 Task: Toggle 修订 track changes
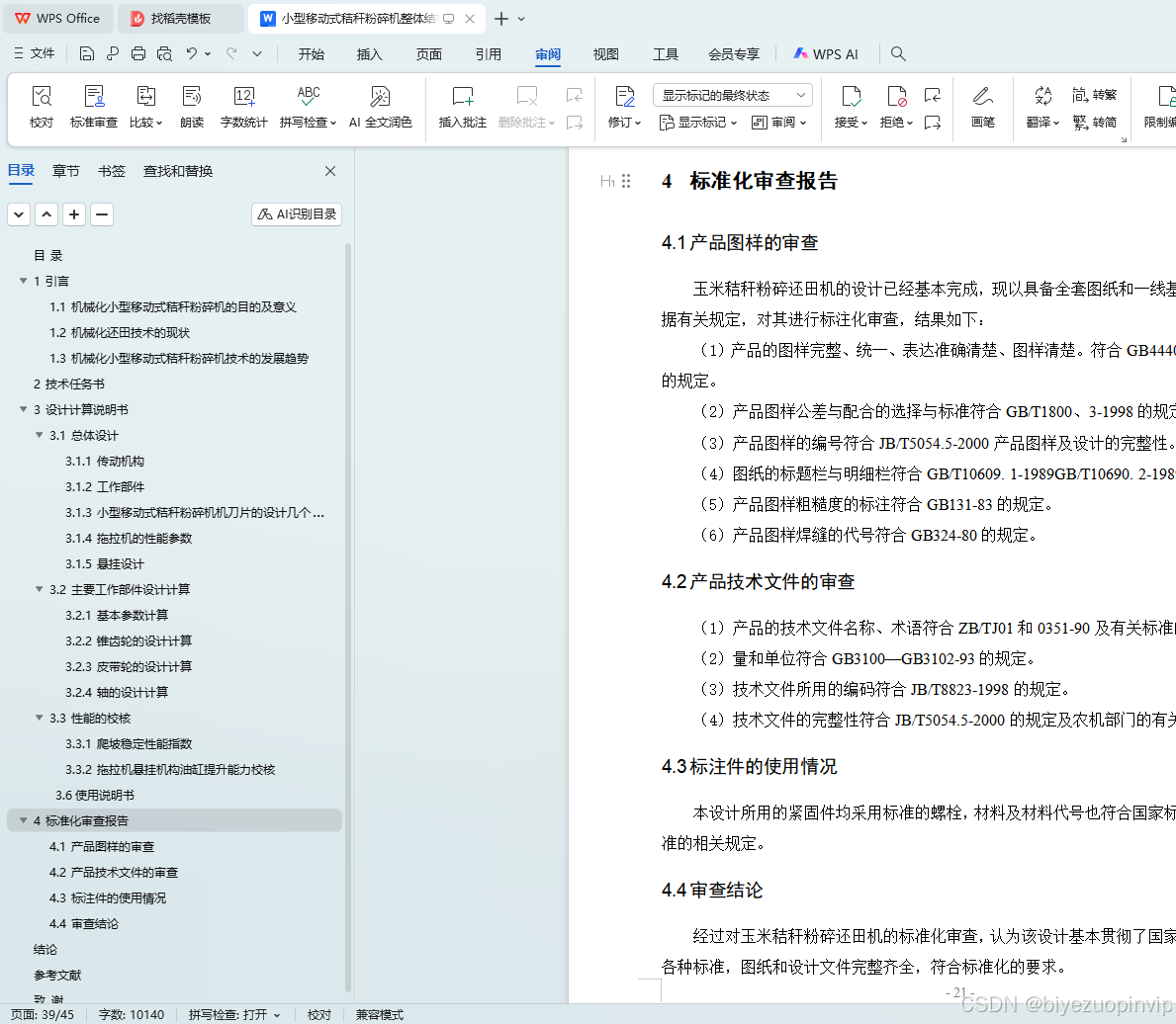[x=624, y=107]
